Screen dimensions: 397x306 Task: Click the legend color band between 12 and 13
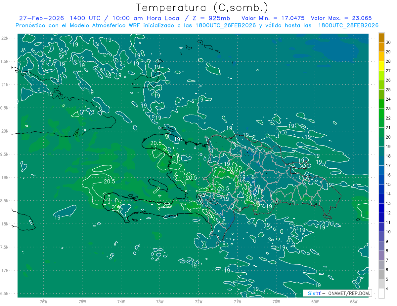pyautogui.click(x=381, y=208)
